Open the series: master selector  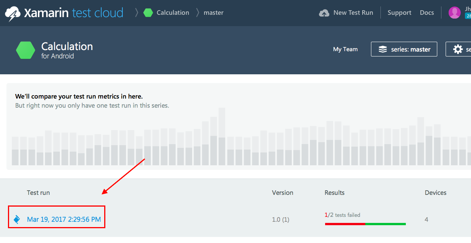point(404,49)
